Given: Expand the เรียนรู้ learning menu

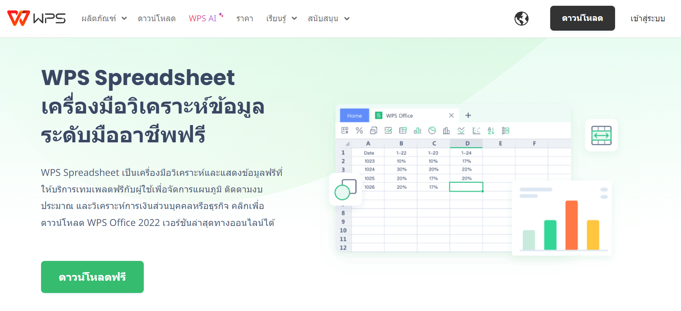Looking at the screenshot, I should (281, 18).
